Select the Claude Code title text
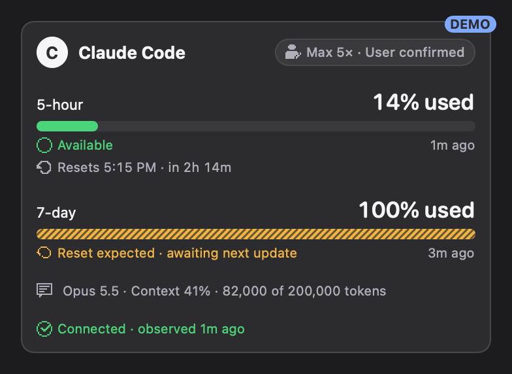The image size is (512, 374). pyautogui.click(x=132, y=52)
